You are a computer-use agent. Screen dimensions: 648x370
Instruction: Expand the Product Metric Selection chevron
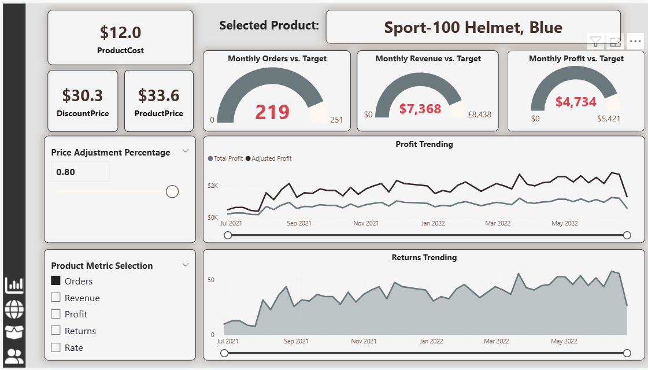click(186, 265)
